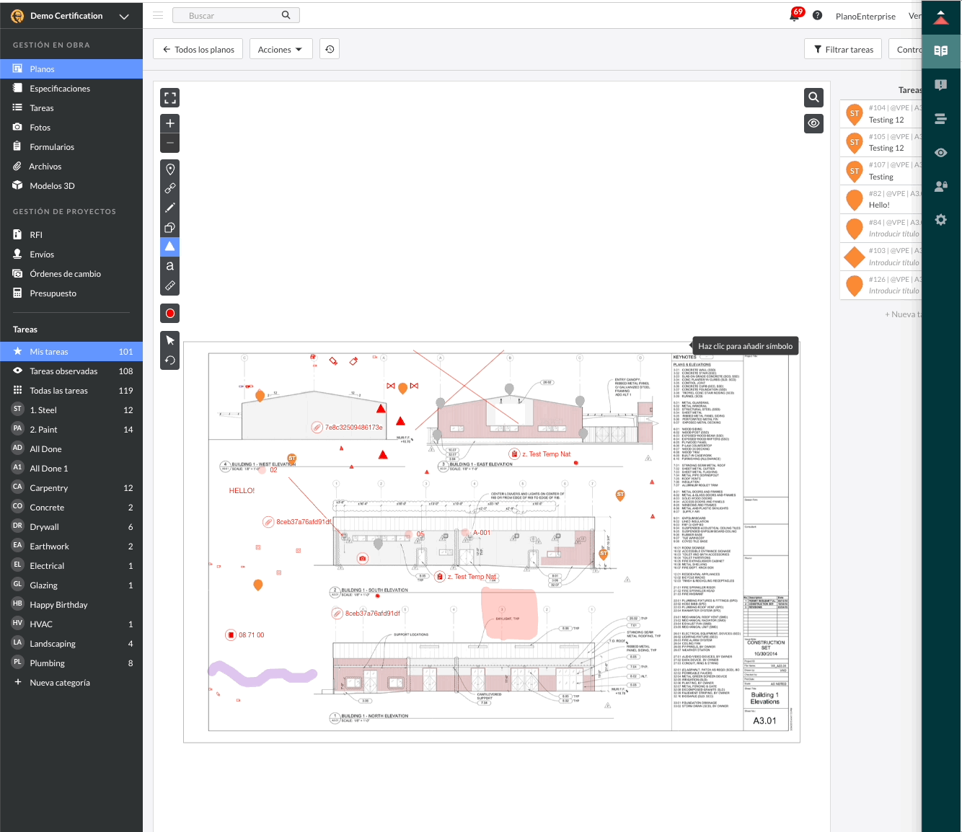Image resolution: width=962 pixels, height=832 pixels.
Task: Open the help question mark
Action: [817, 15]
